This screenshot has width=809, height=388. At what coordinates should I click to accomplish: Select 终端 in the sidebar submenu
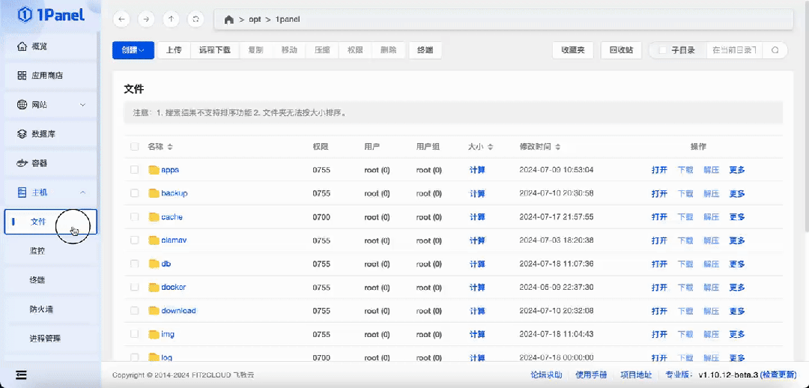50,280
